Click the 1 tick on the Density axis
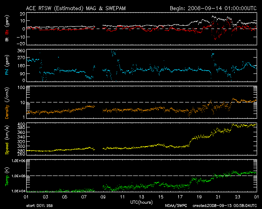The height and width of the screenshot is (209, 262). tap(24, 117)
